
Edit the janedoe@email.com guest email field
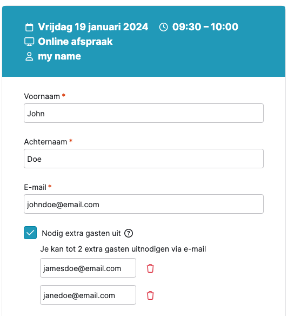[88, 295]
